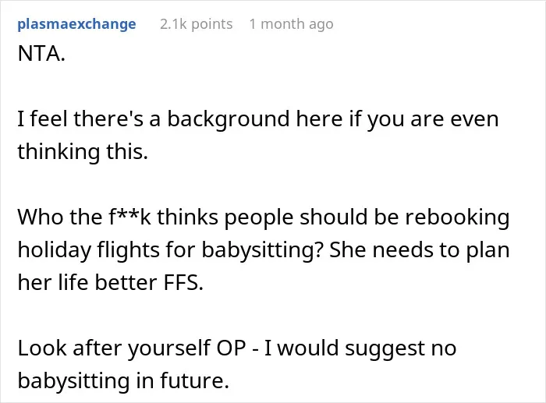Click the word 'rebooking' in the comment

point(457,217)
